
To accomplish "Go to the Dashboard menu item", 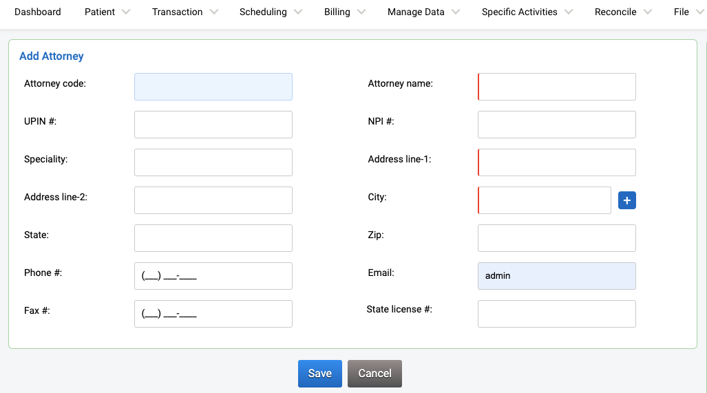I will pyautogui.click(x=37, y=12).
